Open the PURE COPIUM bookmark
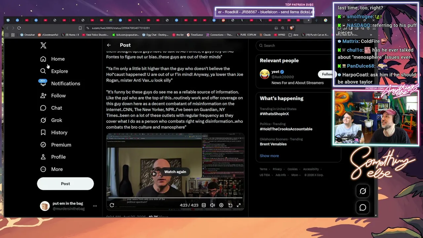 [x=246, y=35]
